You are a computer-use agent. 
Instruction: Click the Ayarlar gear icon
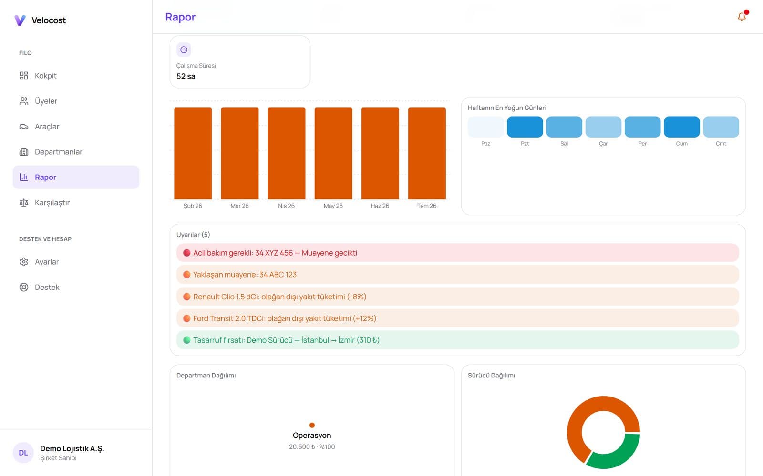(24, 262)
